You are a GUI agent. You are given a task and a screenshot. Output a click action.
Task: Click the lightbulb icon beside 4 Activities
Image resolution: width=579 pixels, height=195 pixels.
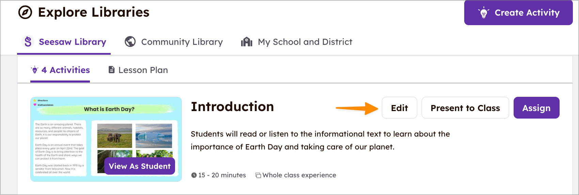point(34,70)
